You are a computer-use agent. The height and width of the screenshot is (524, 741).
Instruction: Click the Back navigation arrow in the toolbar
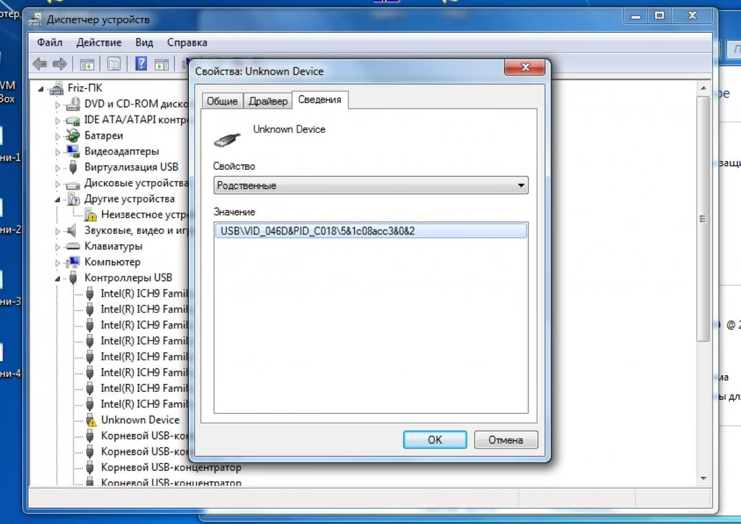pos(41,64)
